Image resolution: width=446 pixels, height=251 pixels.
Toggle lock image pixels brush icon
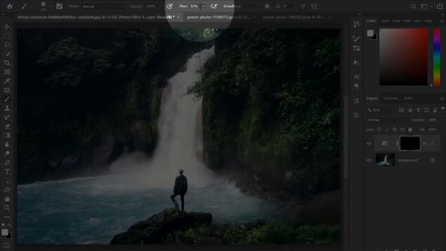pyautogui.click(x=387, y=130)
